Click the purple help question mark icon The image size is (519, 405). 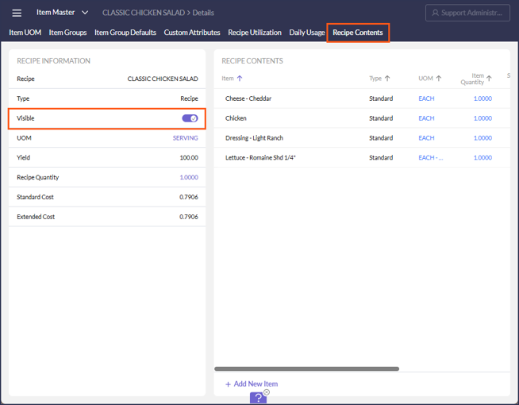[258, 398]
